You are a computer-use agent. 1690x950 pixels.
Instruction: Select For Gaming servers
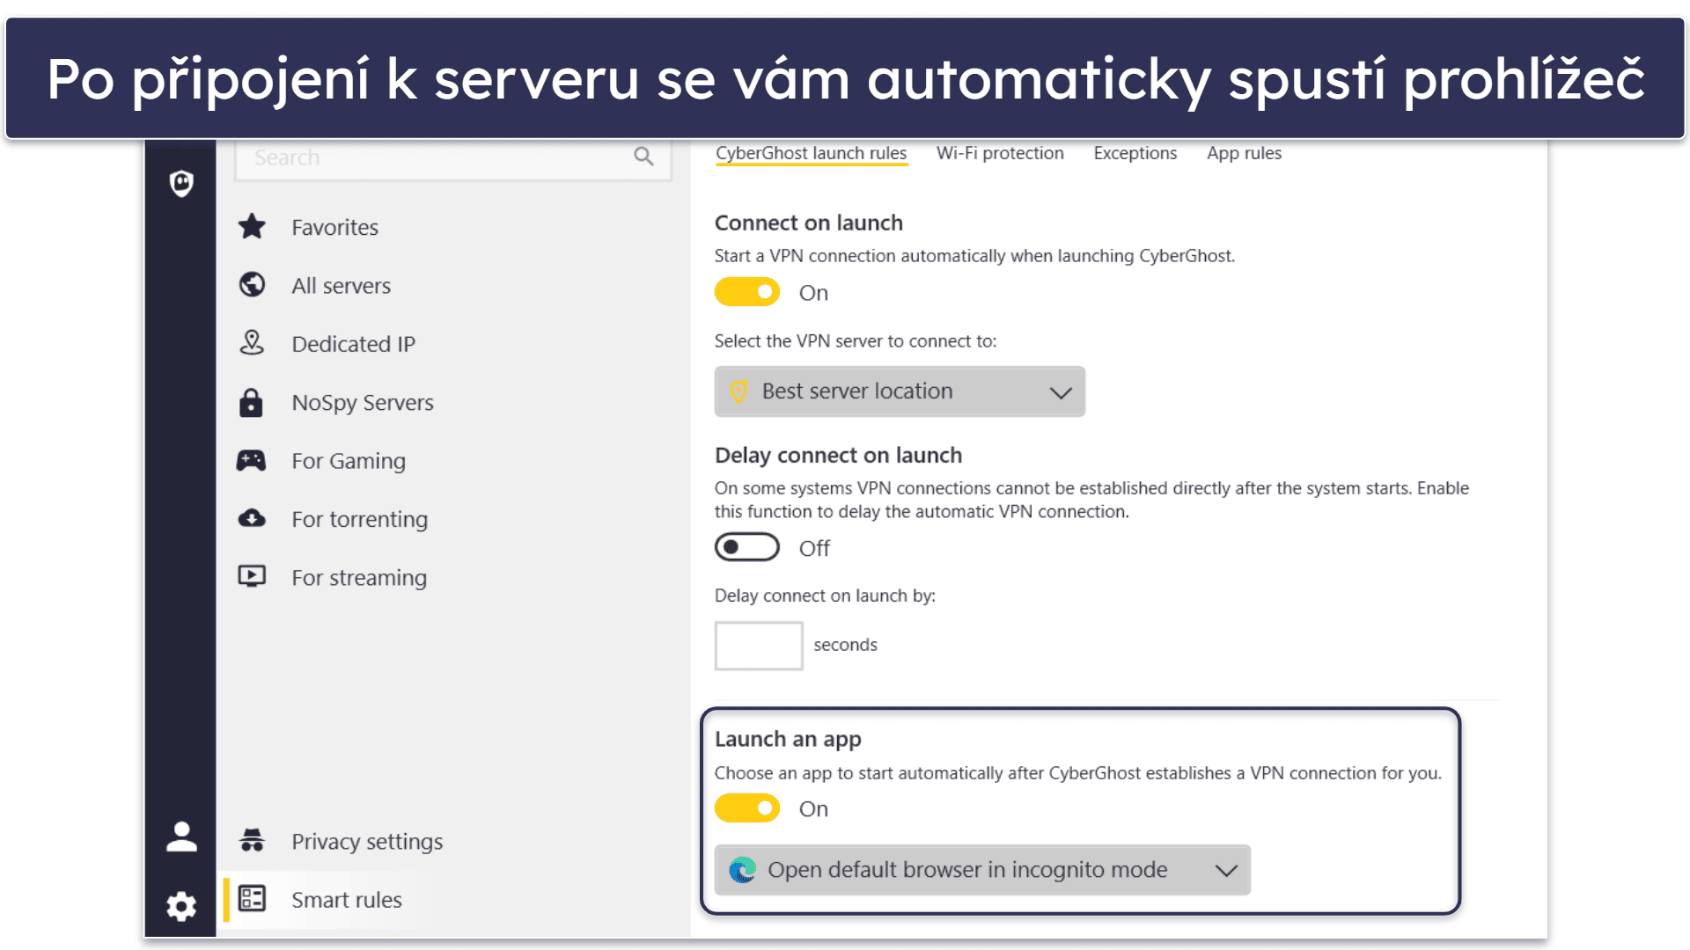tap(348, 460)
